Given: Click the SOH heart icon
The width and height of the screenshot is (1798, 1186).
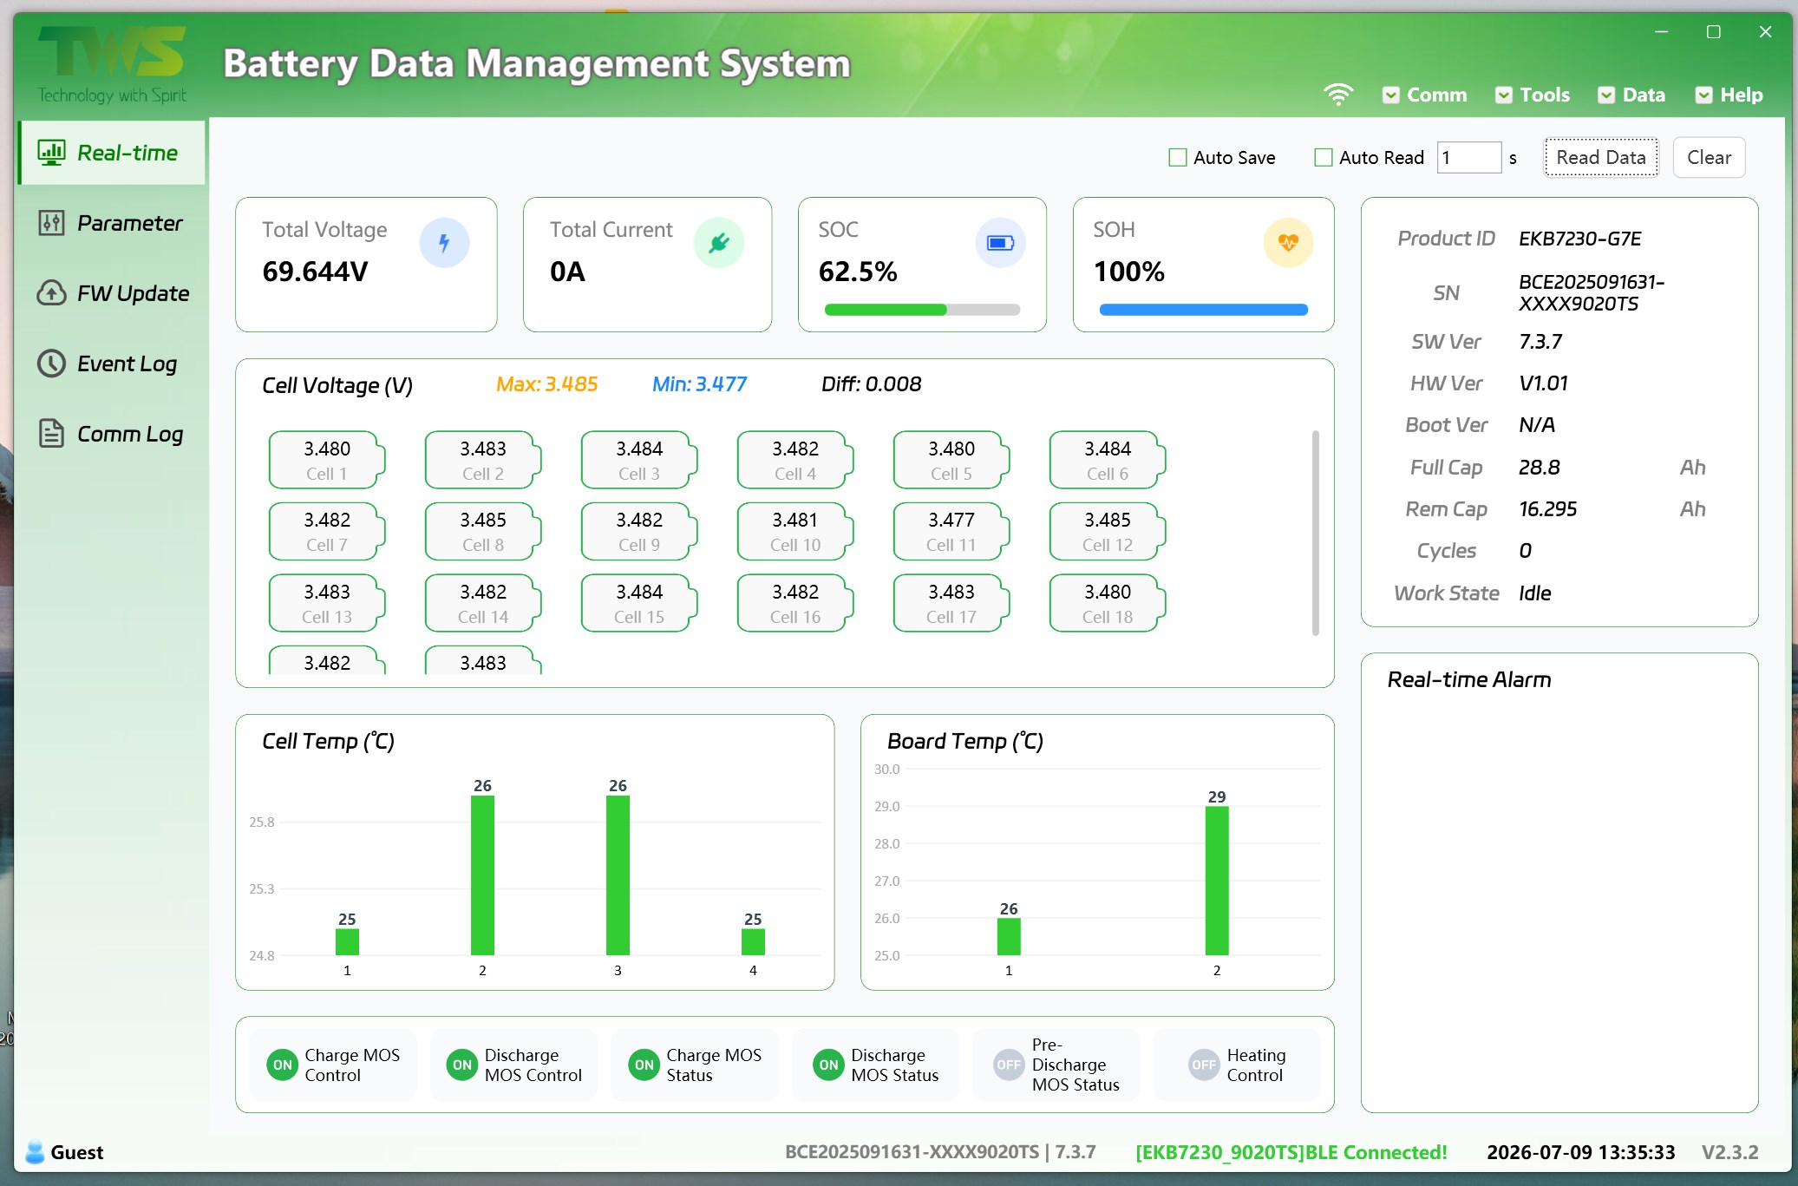Looking at the screenshot, I should coord(1288,243).
